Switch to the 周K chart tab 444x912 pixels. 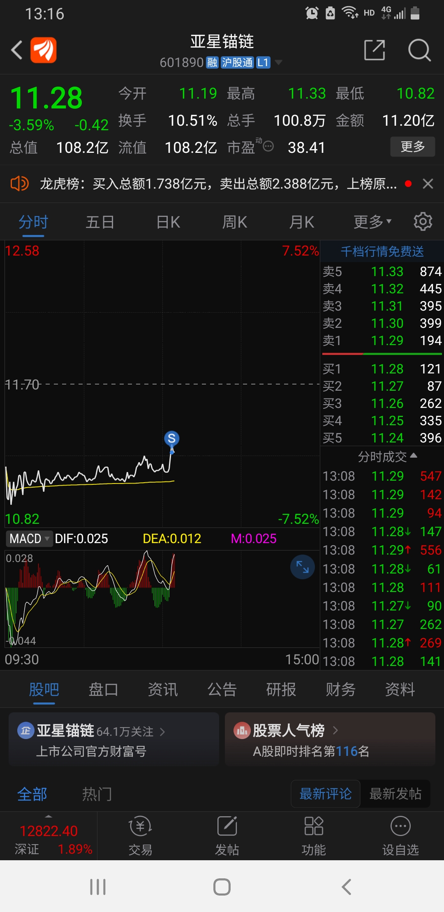[235, 222]
